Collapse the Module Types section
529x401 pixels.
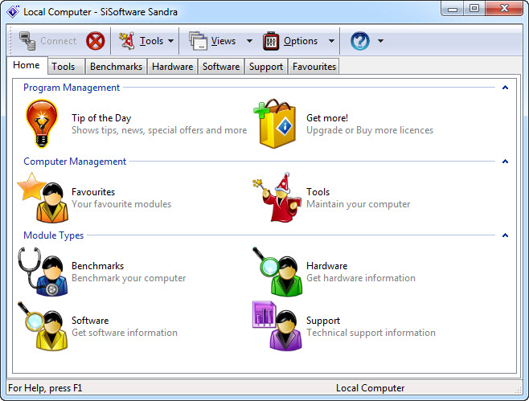pyautogui.click(x=505, y=235)
